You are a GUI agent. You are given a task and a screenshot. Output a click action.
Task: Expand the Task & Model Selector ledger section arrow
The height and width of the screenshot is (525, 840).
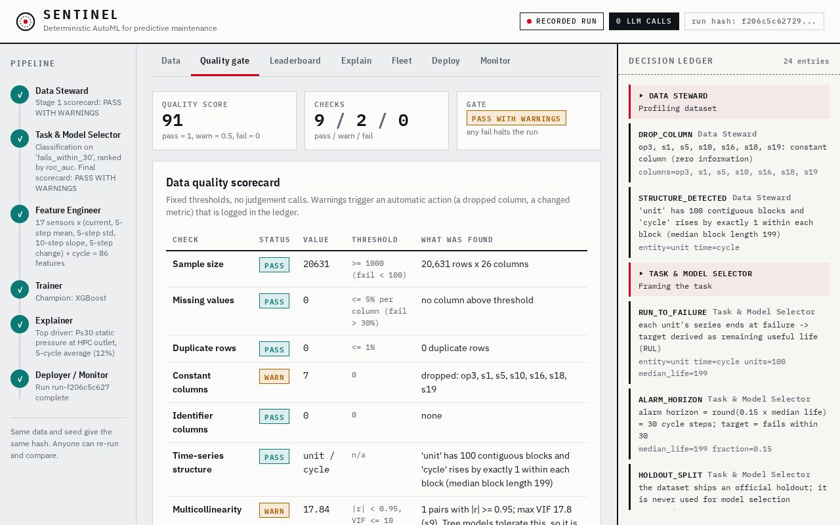[x=642, y=274]
